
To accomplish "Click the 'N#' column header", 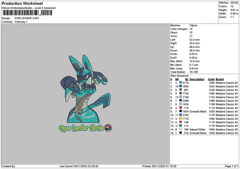I will coord(177,79).
